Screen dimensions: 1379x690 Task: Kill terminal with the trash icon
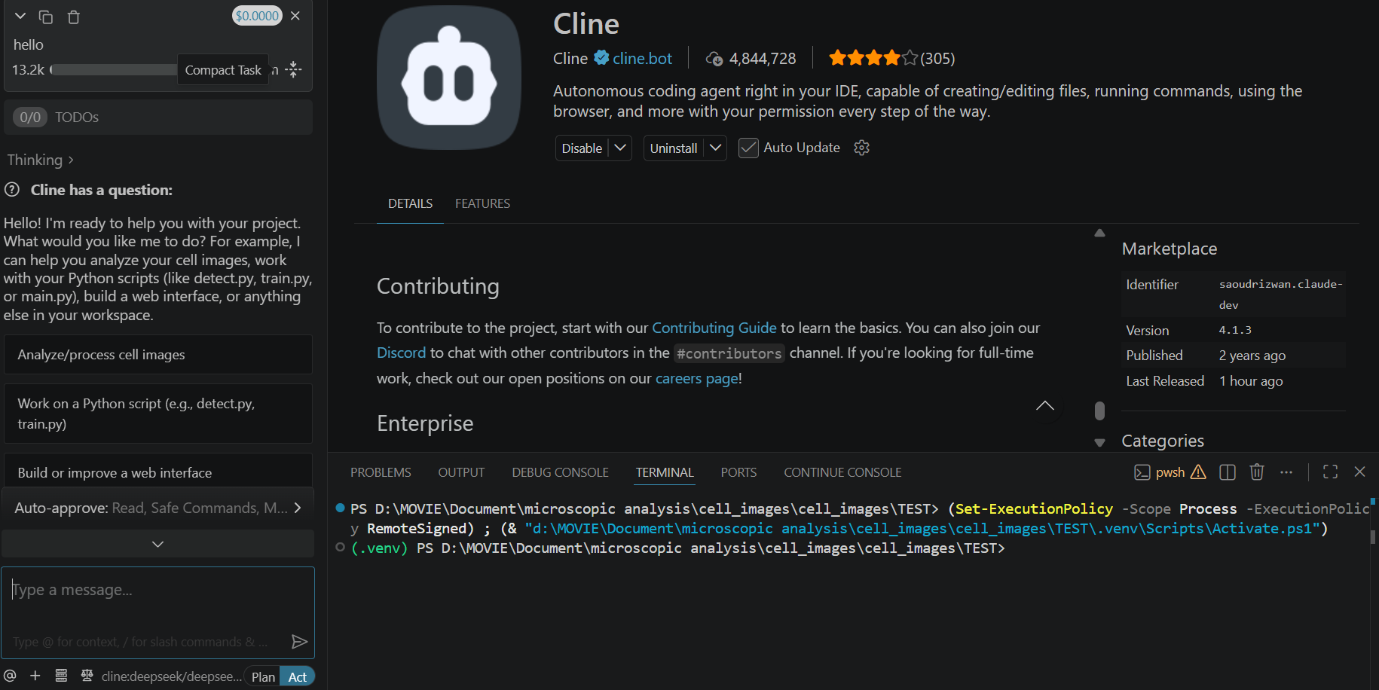[1257, 472]
